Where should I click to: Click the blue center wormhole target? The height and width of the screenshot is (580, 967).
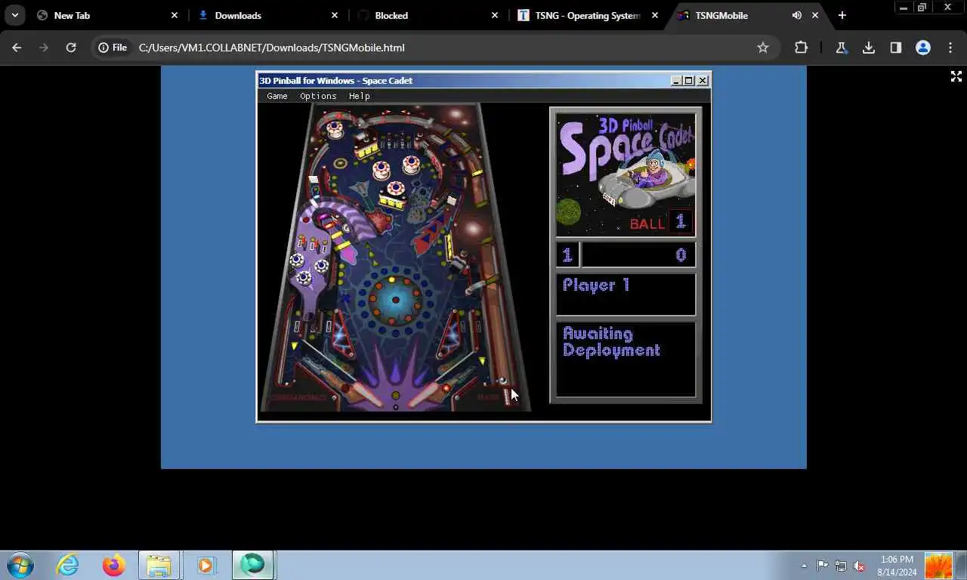[395, 300]
